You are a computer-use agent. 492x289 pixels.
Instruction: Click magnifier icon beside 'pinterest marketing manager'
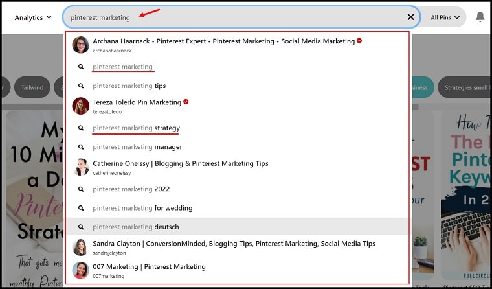81,147
